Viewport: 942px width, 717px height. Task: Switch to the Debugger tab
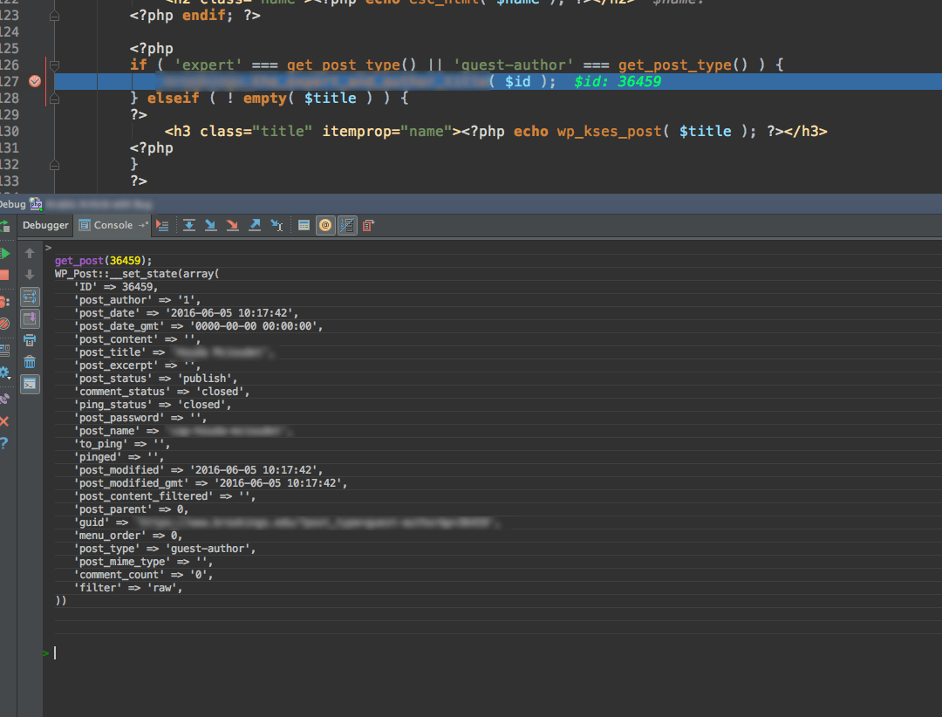click(44, 225)
